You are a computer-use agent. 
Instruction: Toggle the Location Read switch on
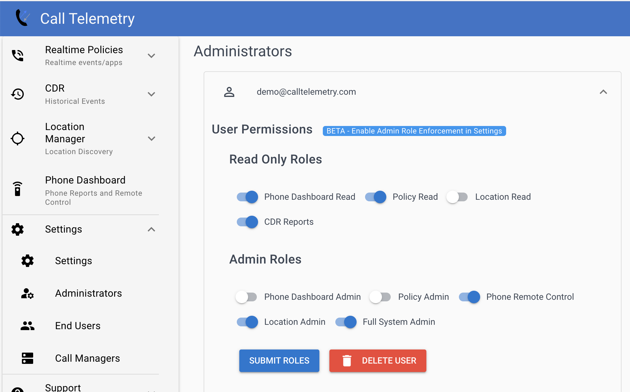point(456,196)
